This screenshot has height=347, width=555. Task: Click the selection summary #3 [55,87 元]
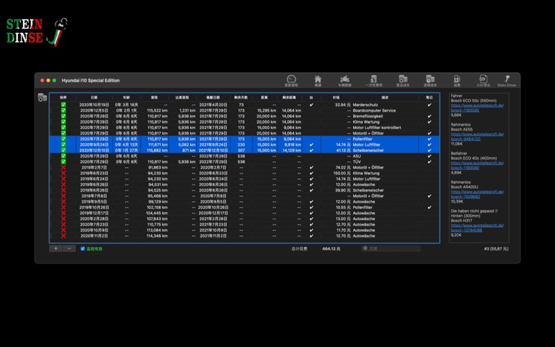(x=496, y=248)
